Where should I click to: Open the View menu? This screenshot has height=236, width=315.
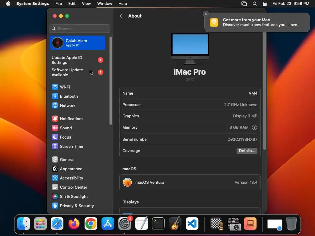point(86,4)
